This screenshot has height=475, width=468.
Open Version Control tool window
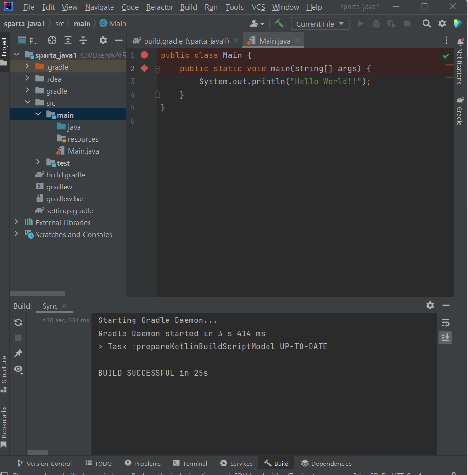click(x=45, y=464)
